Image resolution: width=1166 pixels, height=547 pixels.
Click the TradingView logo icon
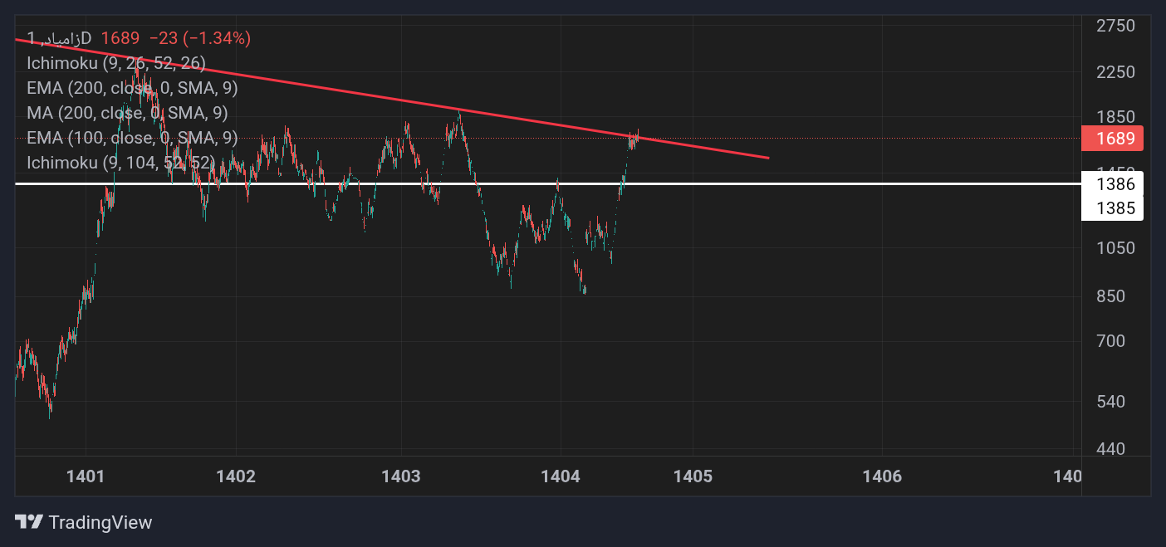[29, 522]
